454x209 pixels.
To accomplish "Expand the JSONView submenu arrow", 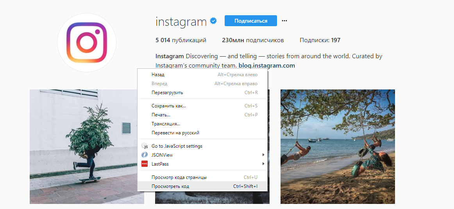I will [x=263, y=155].
